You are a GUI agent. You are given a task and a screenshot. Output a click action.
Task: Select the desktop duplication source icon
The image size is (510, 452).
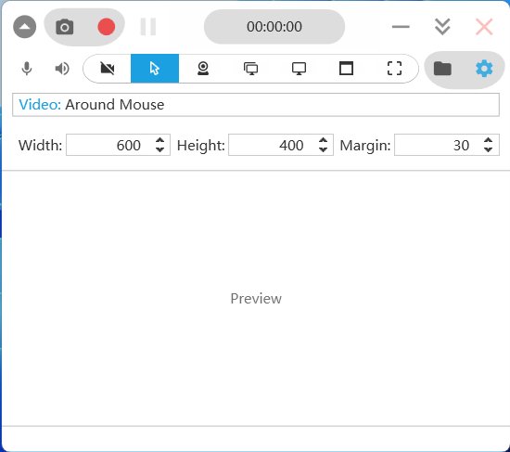pyautogui.click(x=250, y=69)
